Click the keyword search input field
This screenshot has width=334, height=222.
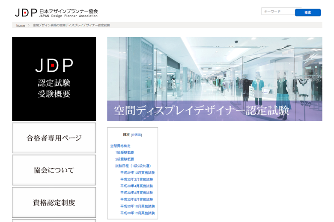(x=278, y=12)
